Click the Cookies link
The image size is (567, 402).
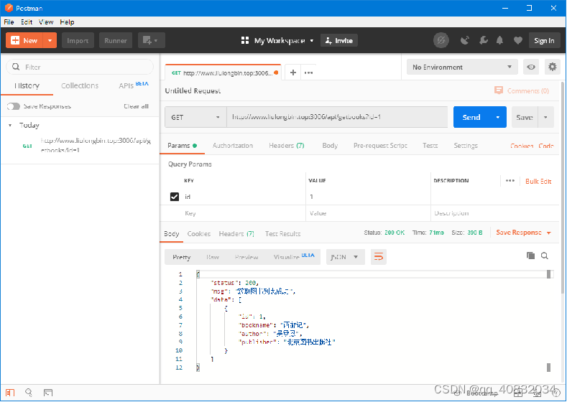click(522, 146)
